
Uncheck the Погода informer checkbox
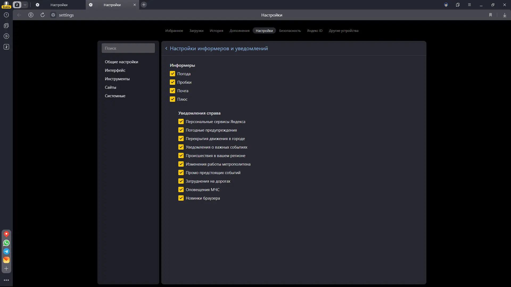pos(172,74)
